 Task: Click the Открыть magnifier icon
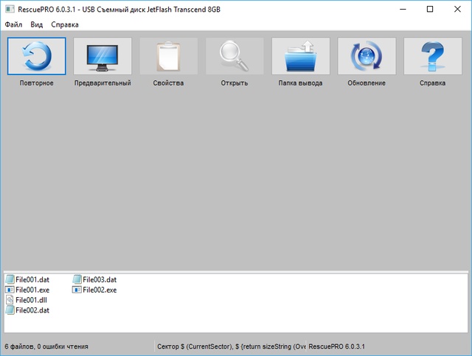pyautogui.click(x=235, y=56)
